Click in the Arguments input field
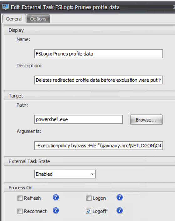 click(99, 145)
